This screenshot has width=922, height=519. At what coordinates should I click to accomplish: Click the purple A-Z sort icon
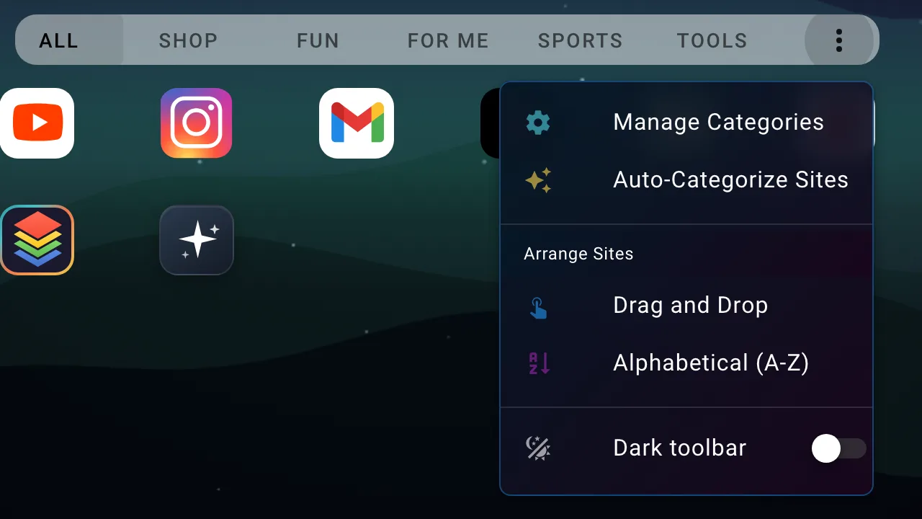[x=540, y=363]
